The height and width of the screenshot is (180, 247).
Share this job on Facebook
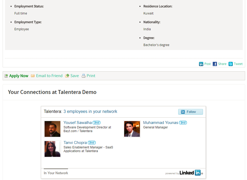pyautogui.click(x=222, y=64)
